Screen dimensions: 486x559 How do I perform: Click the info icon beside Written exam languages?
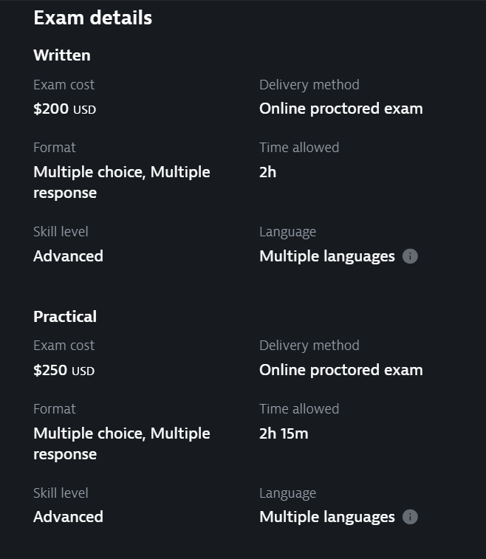click(x=411, y=256)
